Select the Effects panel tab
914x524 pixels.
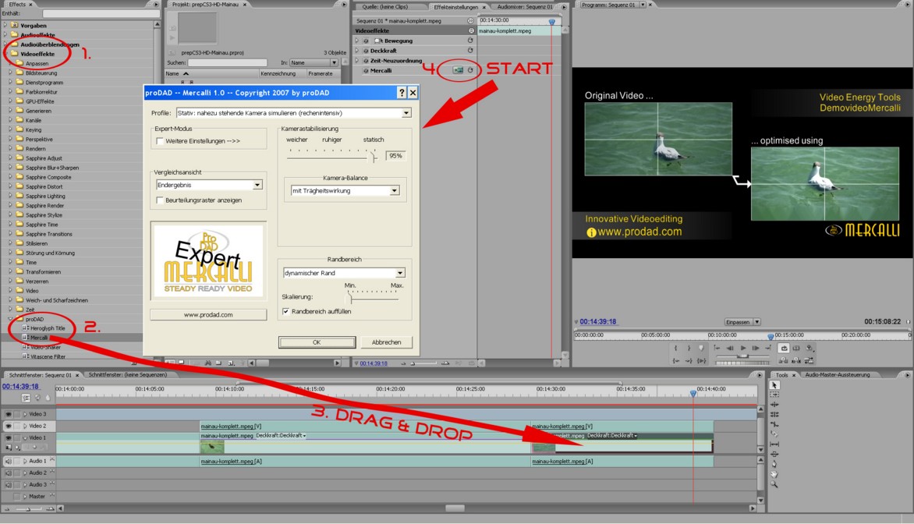17,4
